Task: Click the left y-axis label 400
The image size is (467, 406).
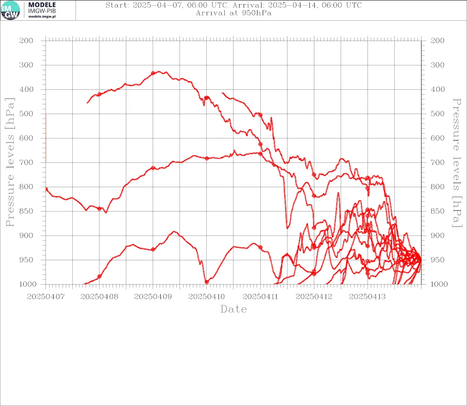Action: [26, 89]
